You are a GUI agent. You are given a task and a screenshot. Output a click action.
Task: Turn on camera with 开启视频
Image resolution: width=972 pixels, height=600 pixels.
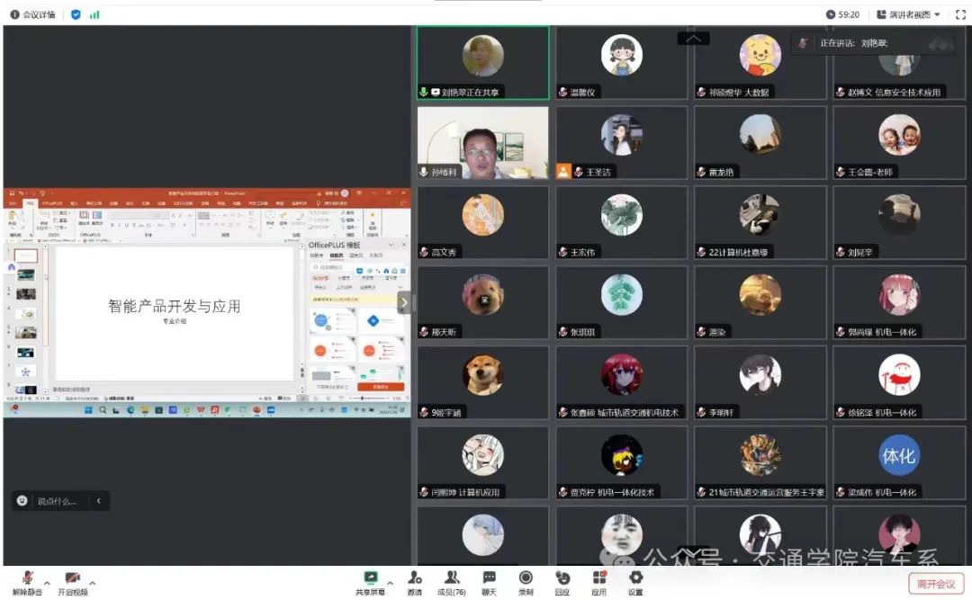tap(72, 581)
